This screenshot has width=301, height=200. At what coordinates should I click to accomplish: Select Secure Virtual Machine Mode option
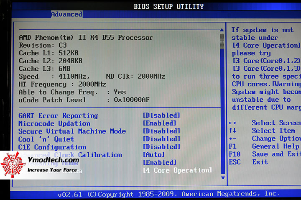click(x=72, y=131)
